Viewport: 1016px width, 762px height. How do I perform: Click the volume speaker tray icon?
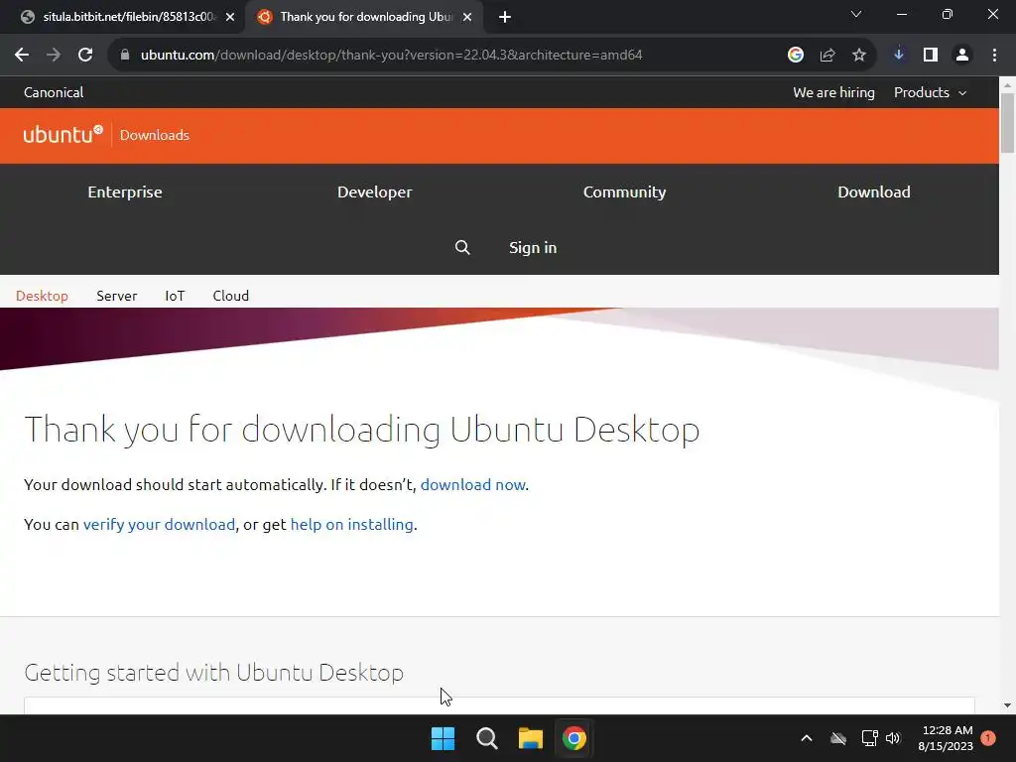(893, 738)
